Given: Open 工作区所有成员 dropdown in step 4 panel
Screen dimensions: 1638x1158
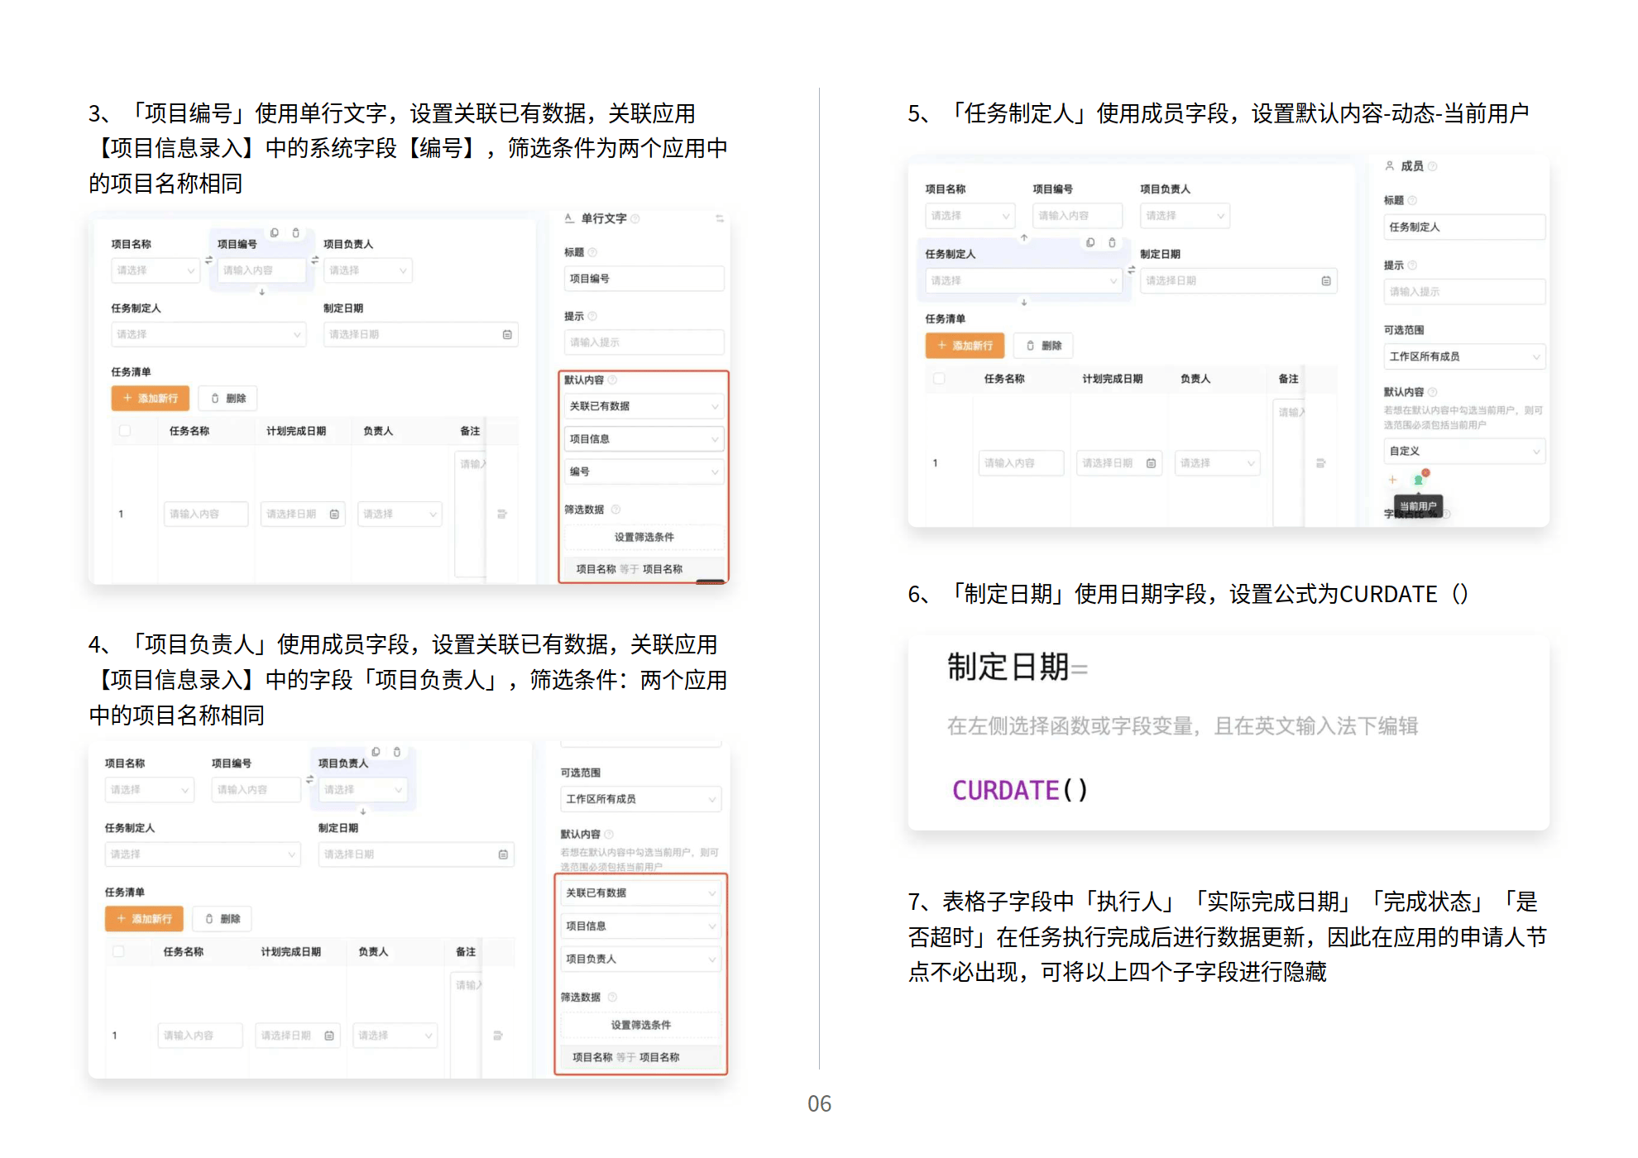Looking at the screenshot, I should click(x=641, y=799).
